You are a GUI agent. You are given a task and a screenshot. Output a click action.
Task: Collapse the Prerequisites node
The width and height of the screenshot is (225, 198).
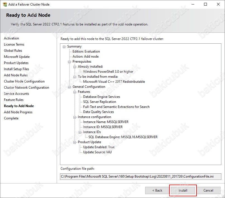point(69,62)
